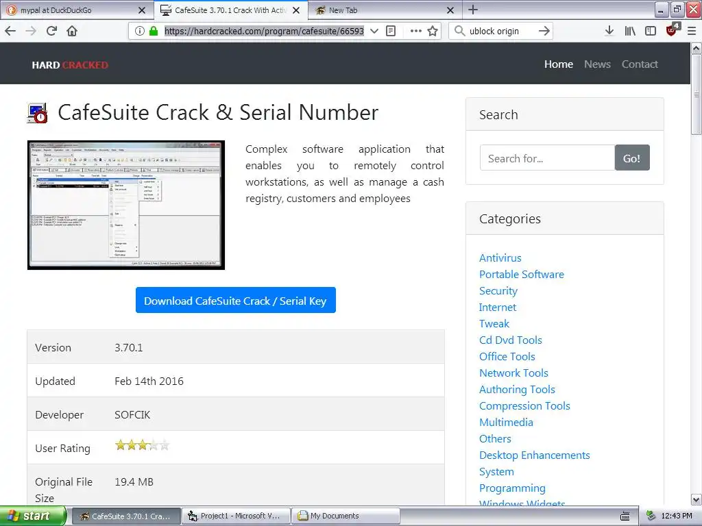Click the user rating stars
Viewport: 702px width, 526px height.
142,445
